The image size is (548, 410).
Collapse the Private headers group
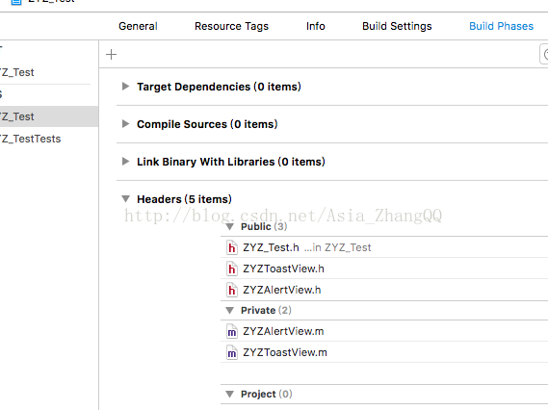tap(229, 311)
